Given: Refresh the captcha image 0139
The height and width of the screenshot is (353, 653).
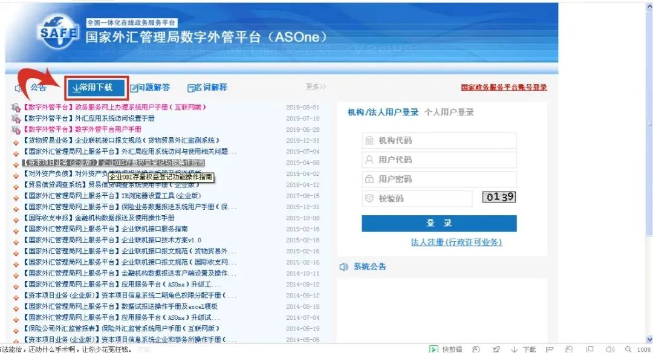Looking at the screenshot, I should (499, 197).
